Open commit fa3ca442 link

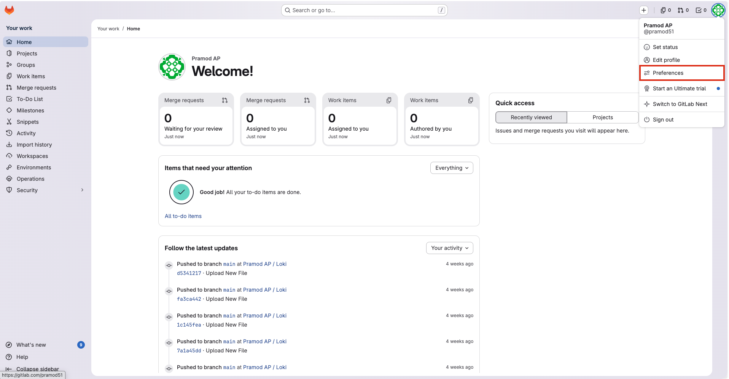[x=189, y=299]
